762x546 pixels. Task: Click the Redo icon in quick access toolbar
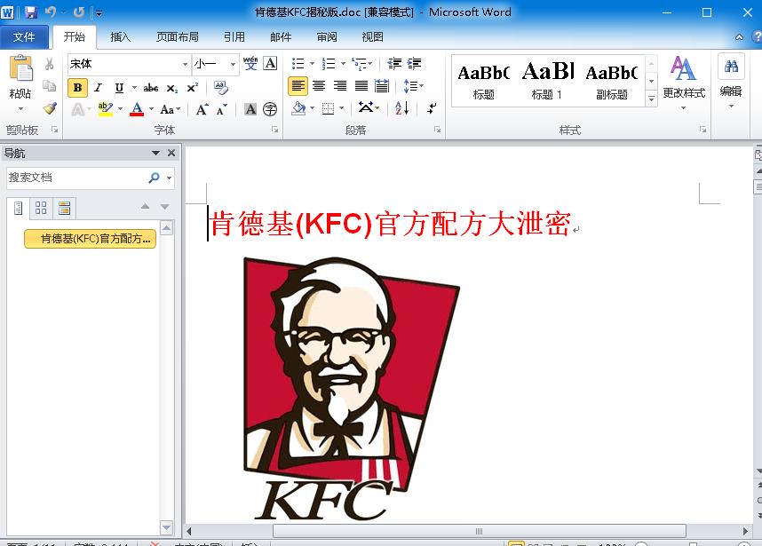[79, 12]
